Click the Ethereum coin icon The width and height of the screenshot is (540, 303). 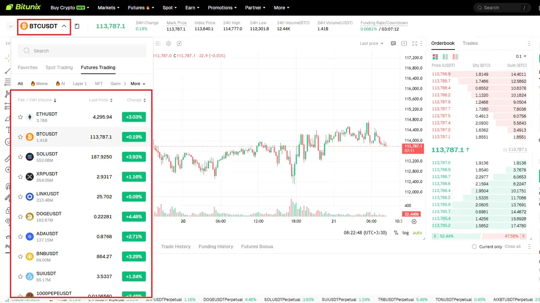30,117
